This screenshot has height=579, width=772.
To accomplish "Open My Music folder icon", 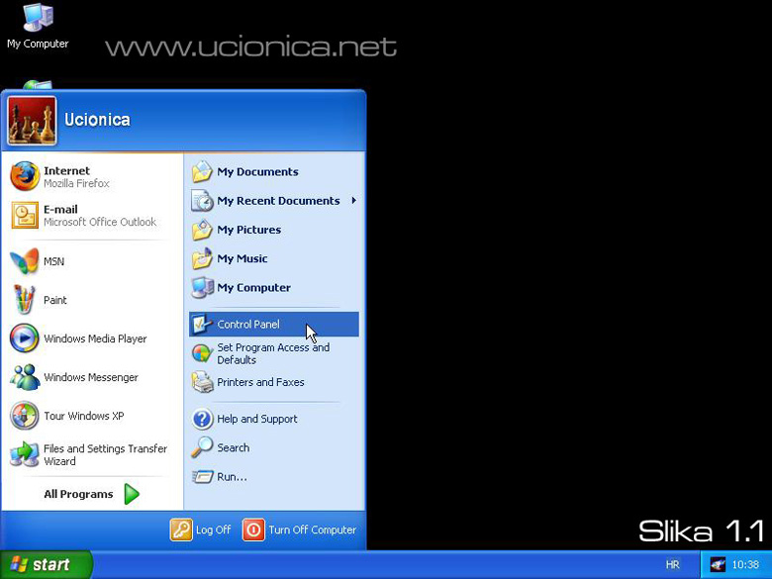I will click(x=202, y=258).
